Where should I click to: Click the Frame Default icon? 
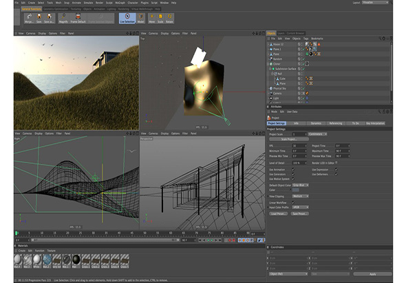(78, 18)
